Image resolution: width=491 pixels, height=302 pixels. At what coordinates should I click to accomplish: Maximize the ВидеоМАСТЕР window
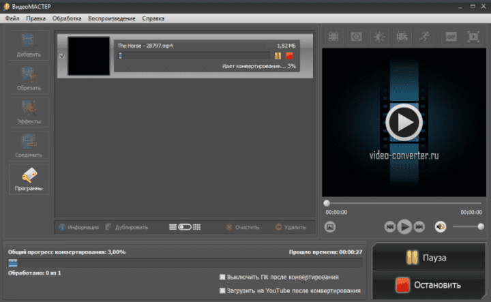pyautogui.click(x=473, y=7)
